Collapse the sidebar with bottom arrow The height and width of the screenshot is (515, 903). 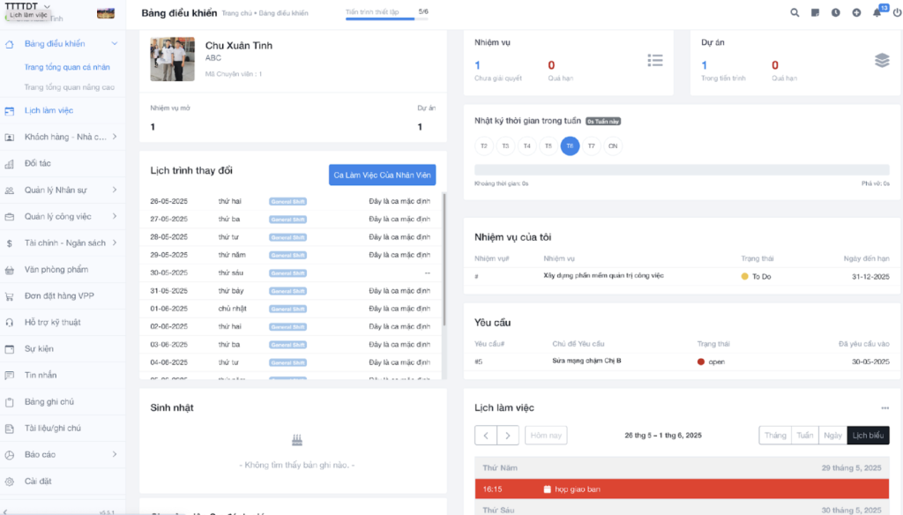(5, 511)
